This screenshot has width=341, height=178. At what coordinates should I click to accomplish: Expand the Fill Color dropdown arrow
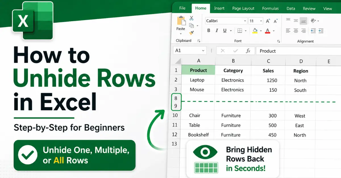pyautogui.click(x=261, y=31)
